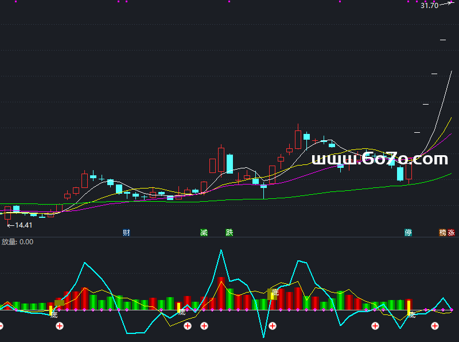Select the 底 signal with olive box
This screenshot has width=459, height=342.
[x=275, y=293]
